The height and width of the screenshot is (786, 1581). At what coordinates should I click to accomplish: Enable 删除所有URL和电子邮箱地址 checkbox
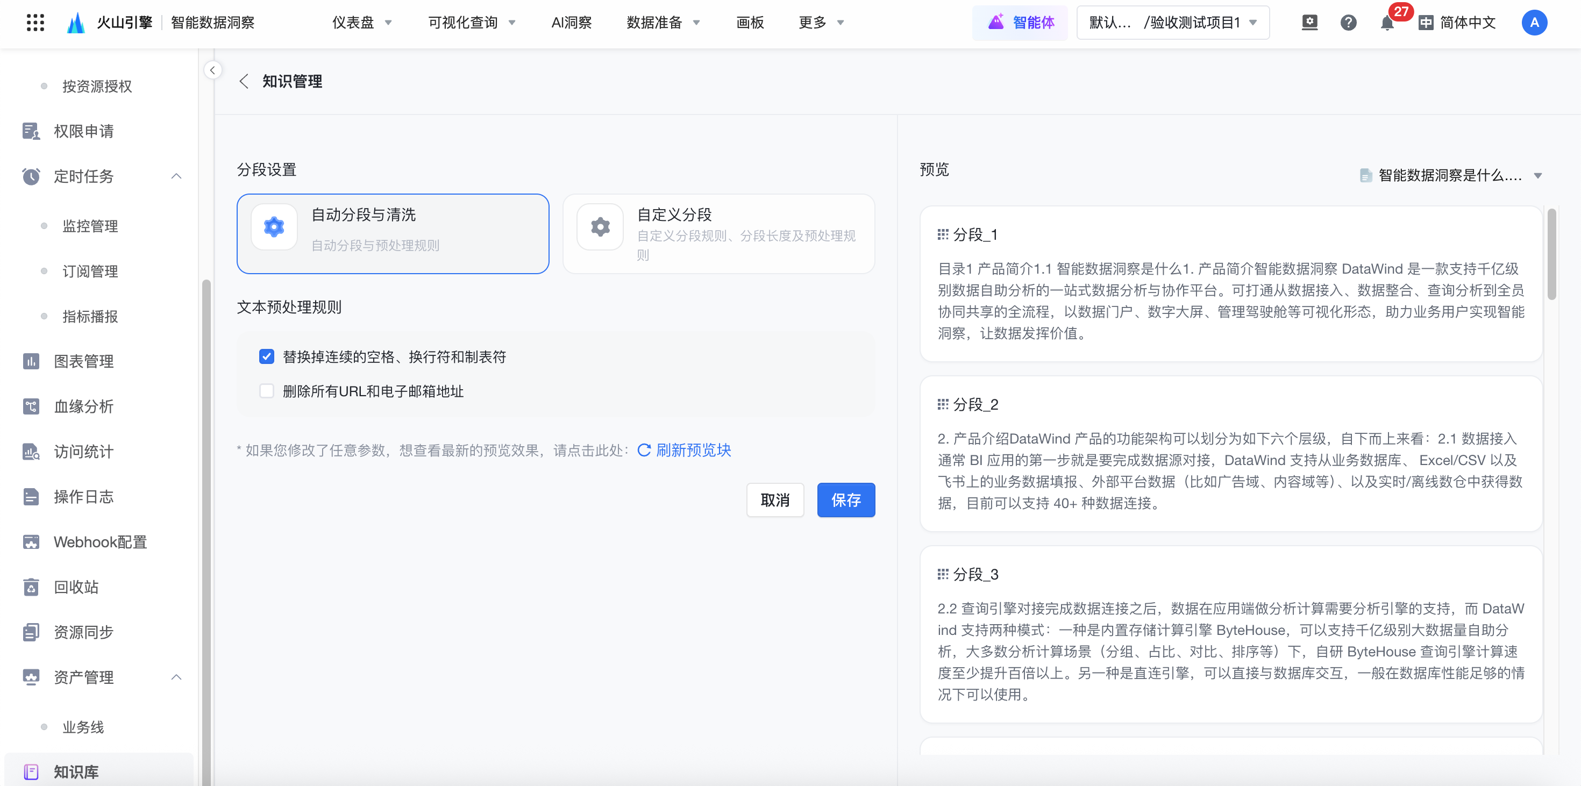[x=266, y=391]
